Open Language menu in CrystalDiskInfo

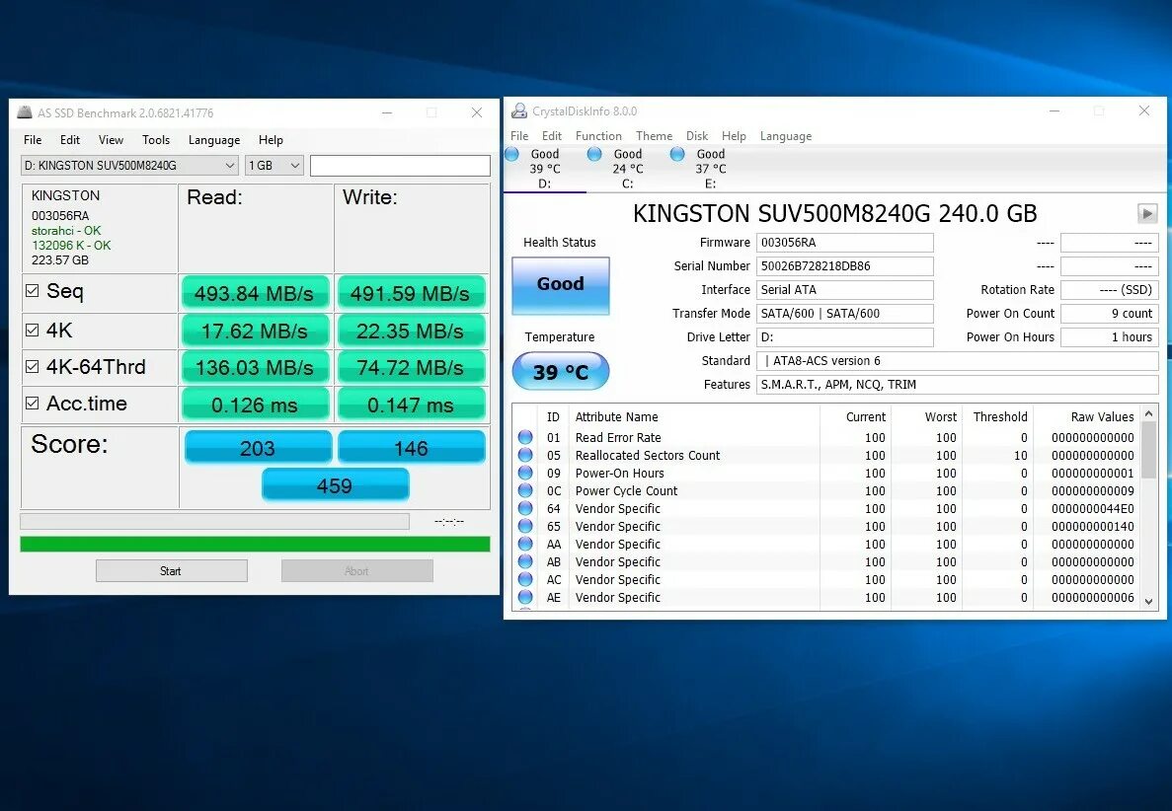(x=786, y=136)
